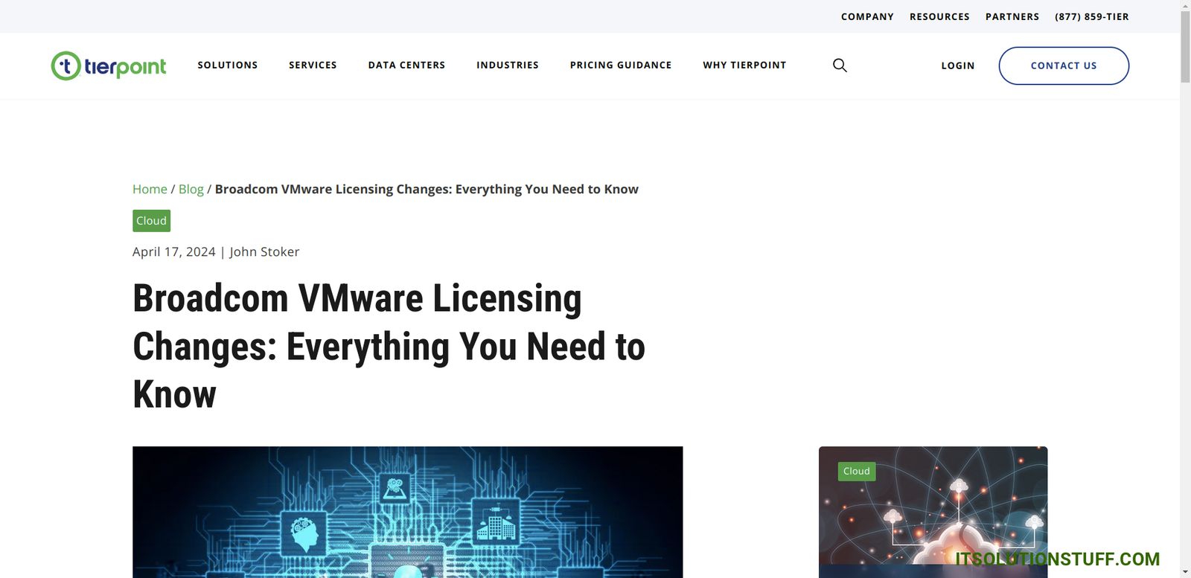The height and width of the screenshot is (578, 1191).
Task: Open the Services menu
Action: (313, 65)
